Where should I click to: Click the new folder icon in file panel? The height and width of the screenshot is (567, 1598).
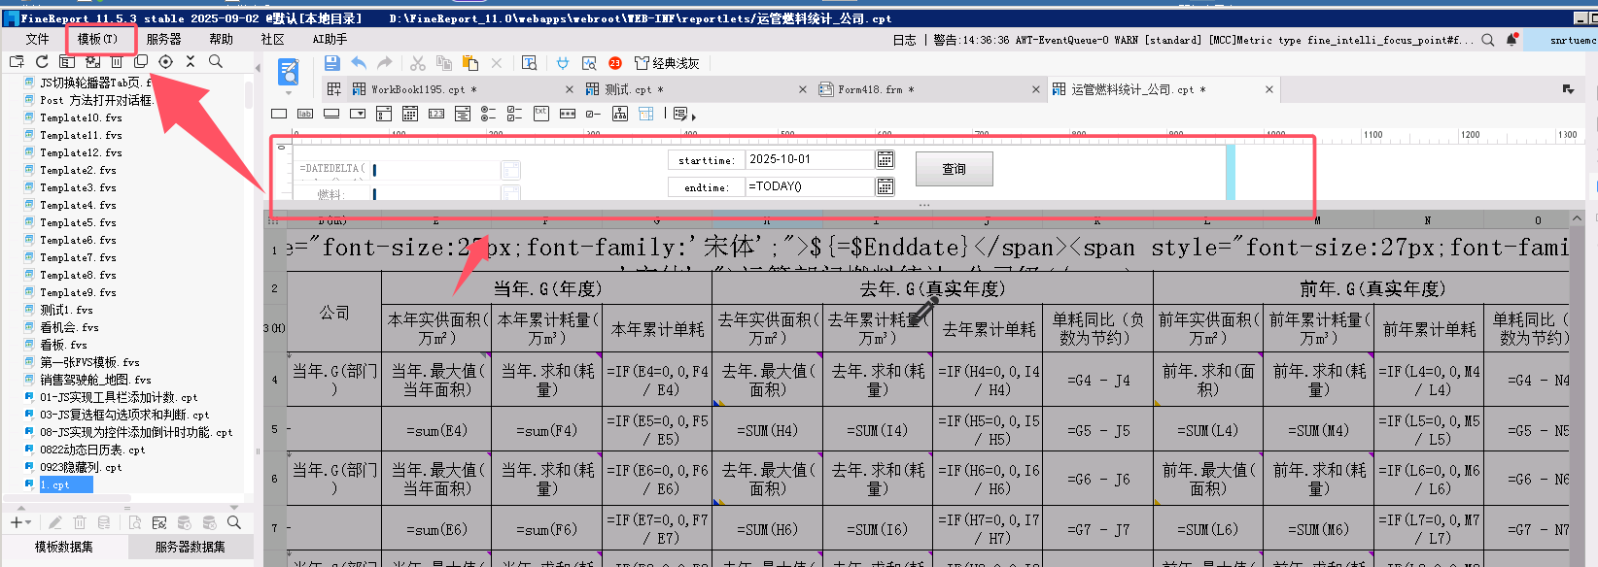17,61
